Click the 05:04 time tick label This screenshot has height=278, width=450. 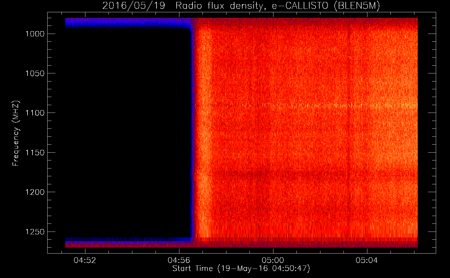coord(367,260)
